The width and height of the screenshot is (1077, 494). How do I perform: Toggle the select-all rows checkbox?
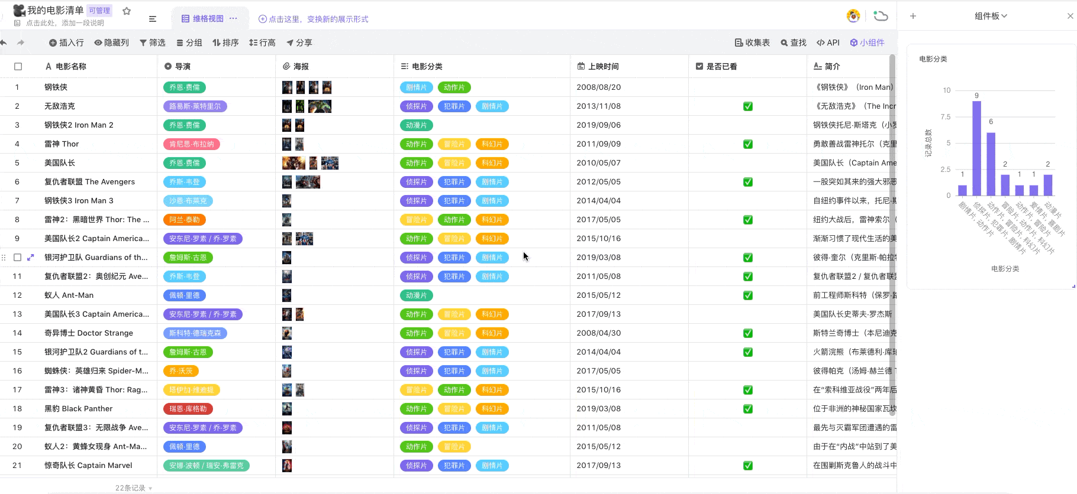(x=18, y=67)
